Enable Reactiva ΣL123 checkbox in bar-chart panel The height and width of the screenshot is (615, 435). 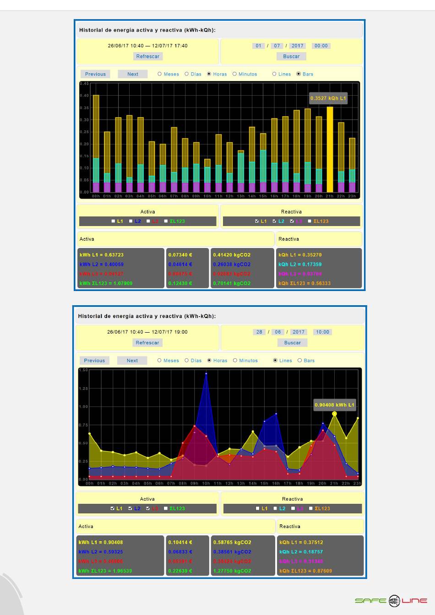310,221
